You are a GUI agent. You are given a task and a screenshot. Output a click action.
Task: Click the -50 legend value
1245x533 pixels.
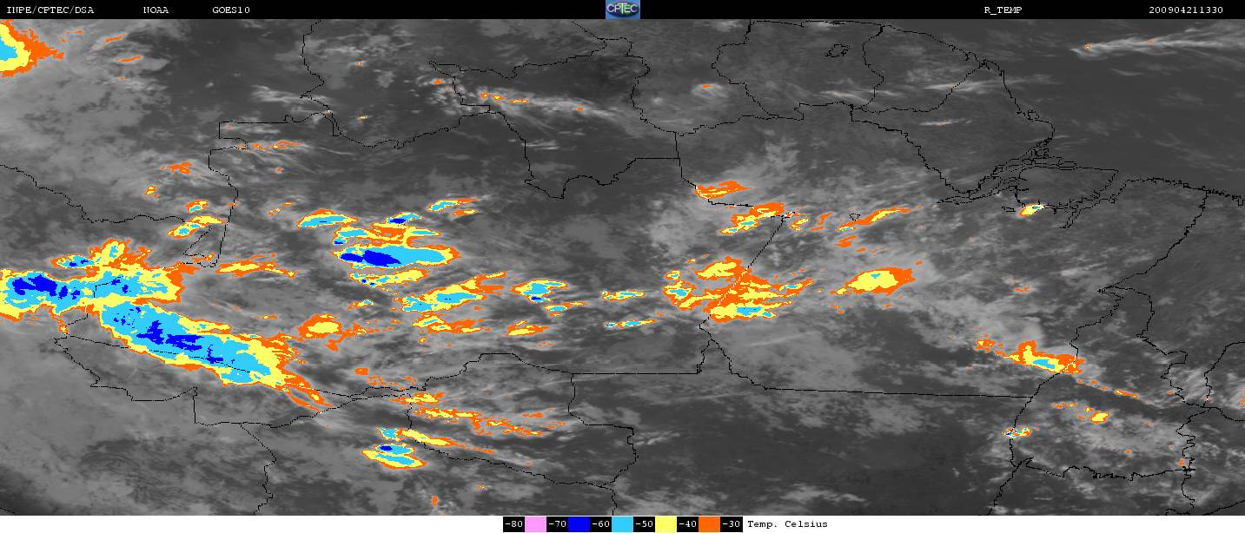click(644, 524)
